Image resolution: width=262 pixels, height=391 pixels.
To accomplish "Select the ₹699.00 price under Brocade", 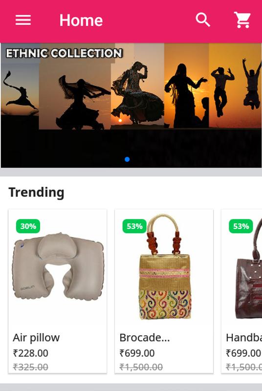I will (x=137, y=353).
